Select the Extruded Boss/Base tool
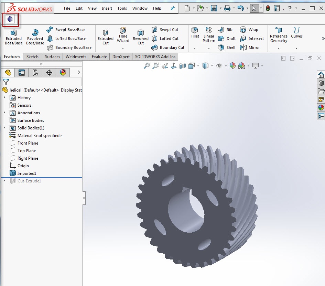This screenshot has width=325, height=286. (x=13, y=36)
